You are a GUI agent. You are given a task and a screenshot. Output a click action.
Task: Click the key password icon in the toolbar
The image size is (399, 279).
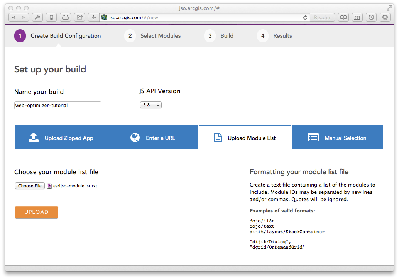37,17
